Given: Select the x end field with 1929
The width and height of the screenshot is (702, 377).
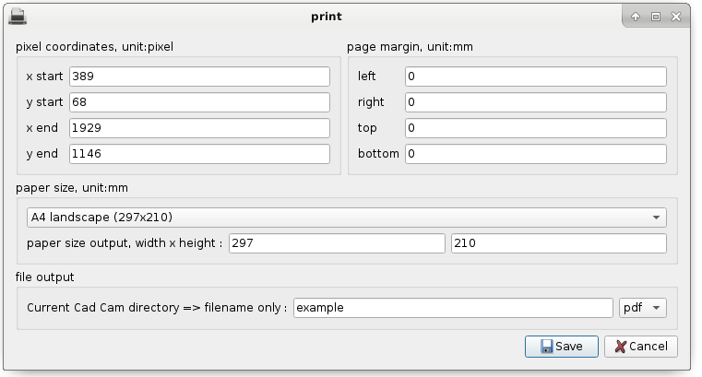Looking at the screenshot, I should [199, 128].
